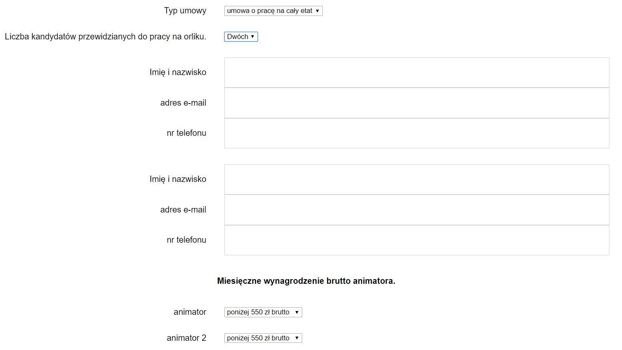The width and height of the screenshot is (622, 350).
Task: Click the first adres e-mail label
Action: point(183,103)
